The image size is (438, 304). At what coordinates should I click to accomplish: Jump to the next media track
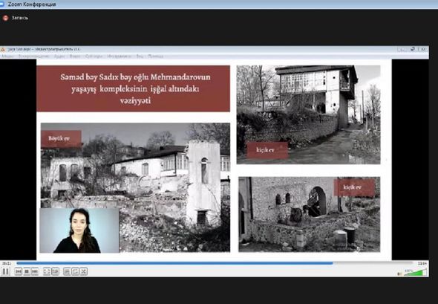click(x=35, y=271)
